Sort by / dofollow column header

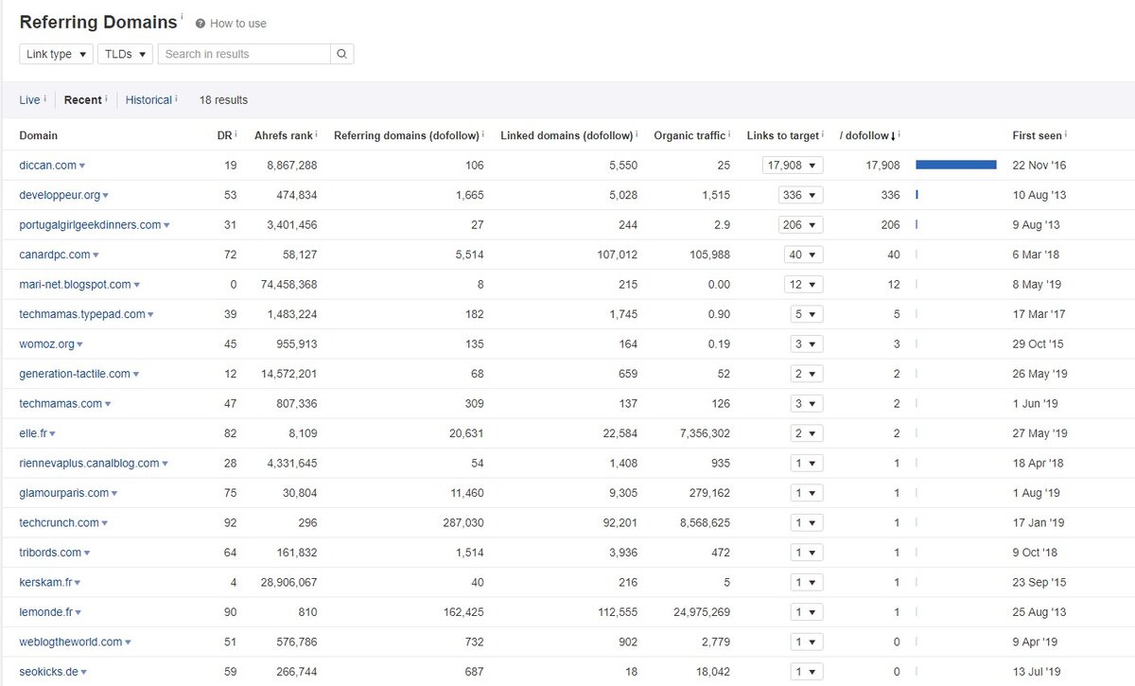[869, 136]
